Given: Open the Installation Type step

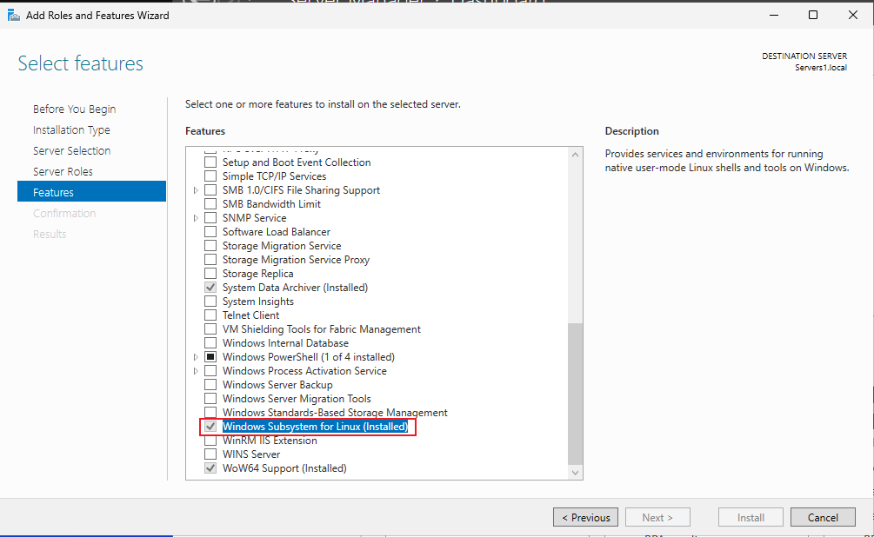Looking at the screenshot, I should pos(71,129).
